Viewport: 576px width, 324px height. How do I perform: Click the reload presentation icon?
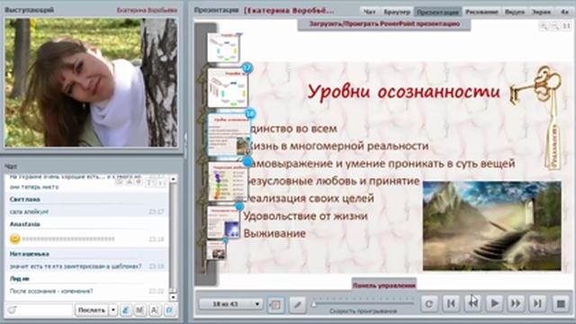pos(428,304)
